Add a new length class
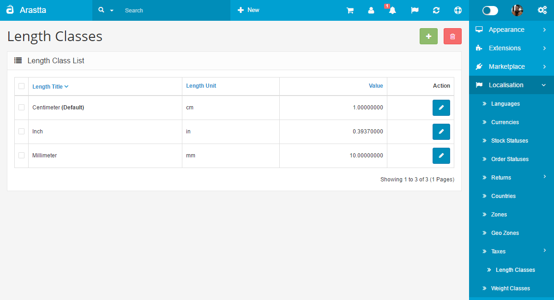Screen dimensions: 554x300 (428, 36)
